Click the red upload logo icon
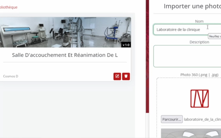The image size is (221, 138). [199, 99]
